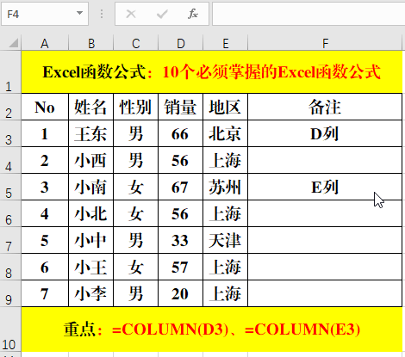
Task: Click the No cell with value '7'
Action: click(45, 293)
